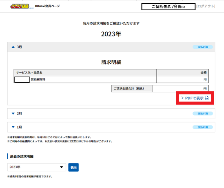Click the ご契約者名/会員ID box
Viewport: 224px width, 188px height.
tap(168, 6)
